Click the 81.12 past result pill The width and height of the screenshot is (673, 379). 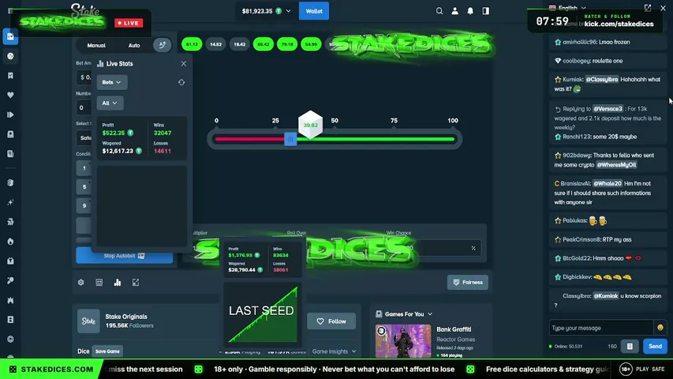[x=192, y=44]
